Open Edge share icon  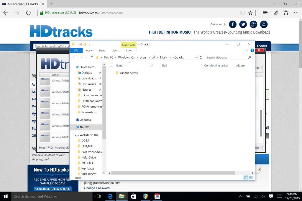[286, 13]
